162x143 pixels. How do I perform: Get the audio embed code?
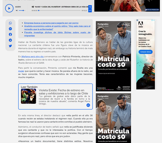tap(90, 10)
